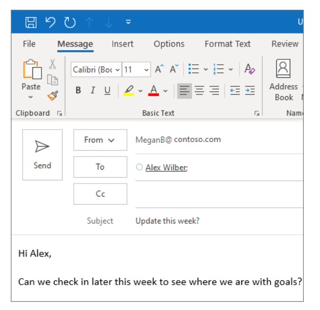Toggle underline formatting
Screen dimensions: 320x310
point(107,90)
